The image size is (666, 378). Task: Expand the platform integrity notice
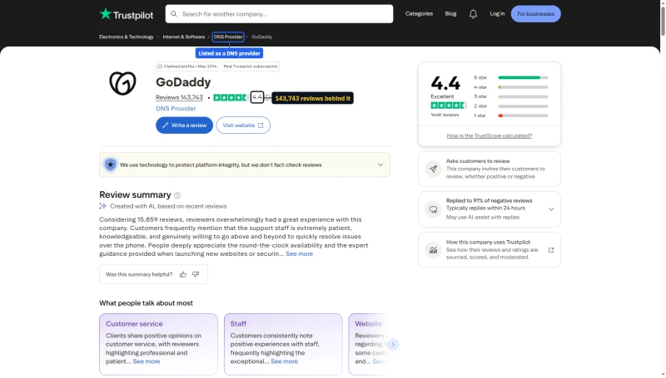pyautogui.click(x=380, y=164)
